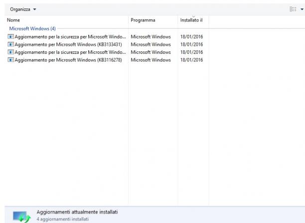This screenshot has width=305, height=223.
Task: Collapse the Microsoft Windows (4) group
Action: 32,28
